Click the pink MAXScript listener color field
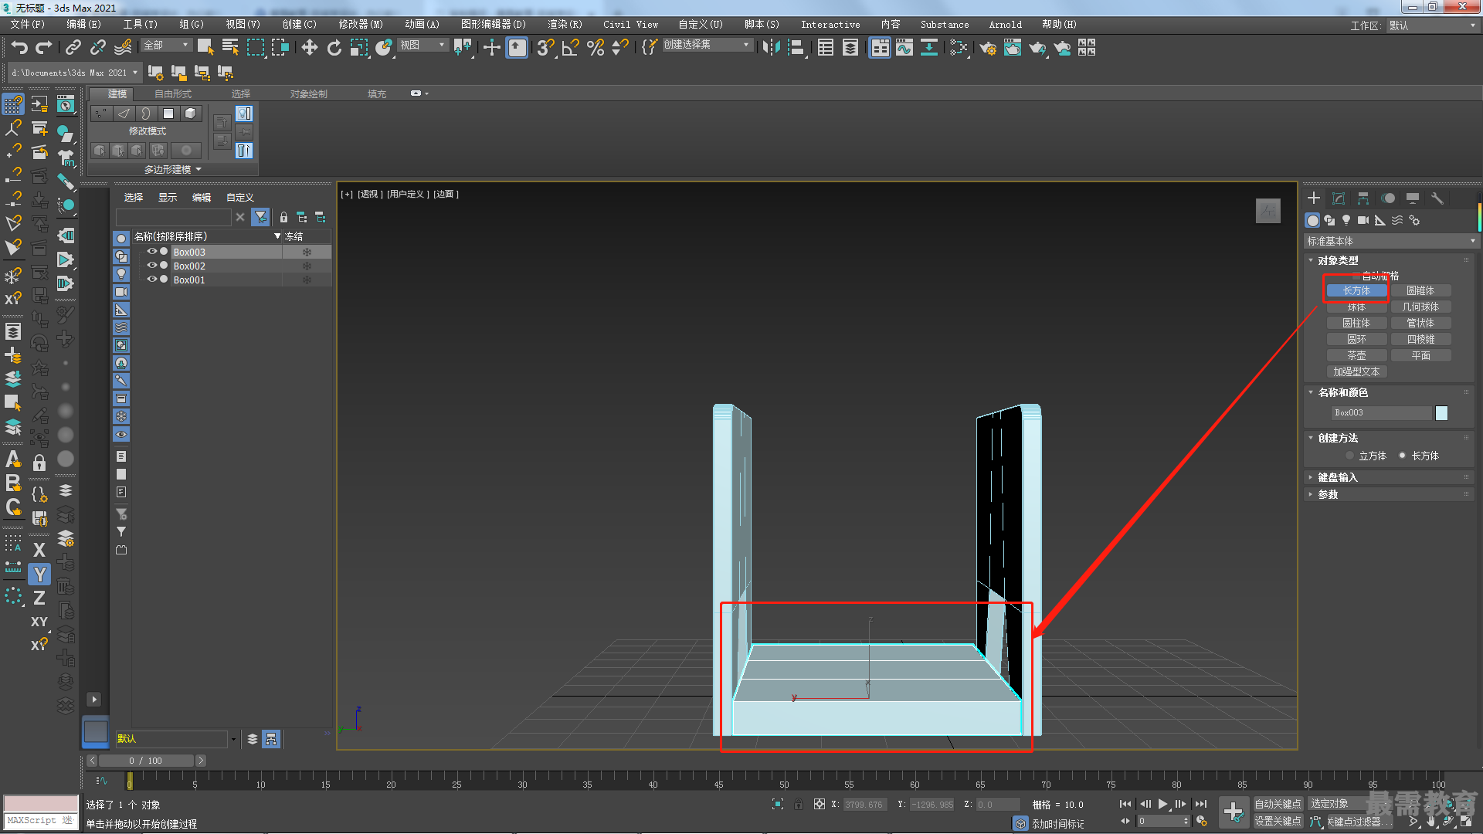The image size is (1483, 834). coord(41,804)
